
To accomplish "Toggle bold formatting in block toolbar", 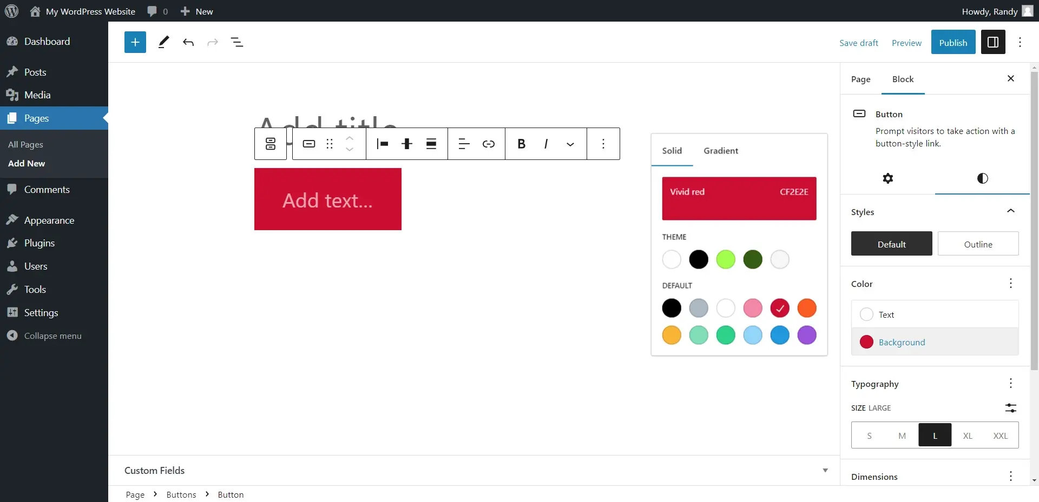I will [x=521, y=144].
